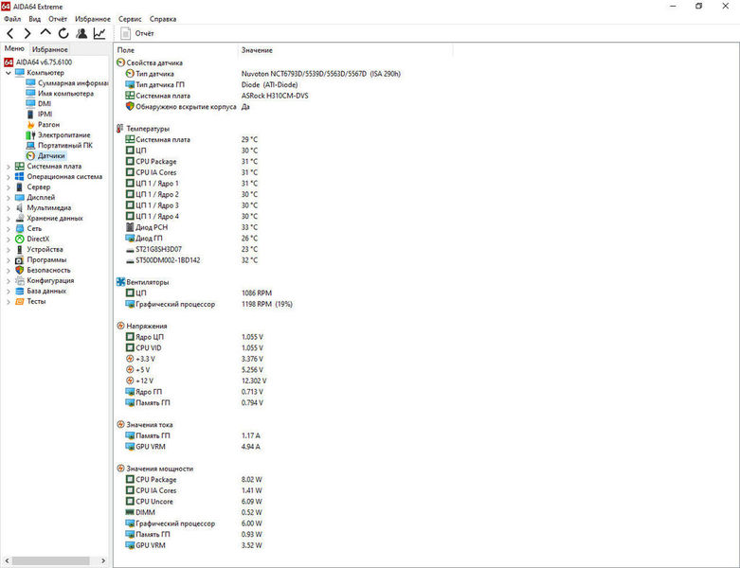This screenshot has height=568, width=740.
Task: Click the Безопасность shield icon
Action: click(x=19, y=270)
